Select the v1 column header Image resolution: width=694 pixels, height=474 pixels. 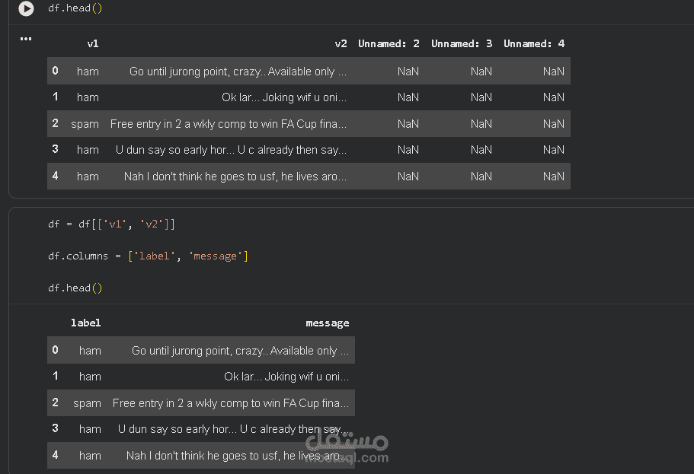(x=93, y=44)
